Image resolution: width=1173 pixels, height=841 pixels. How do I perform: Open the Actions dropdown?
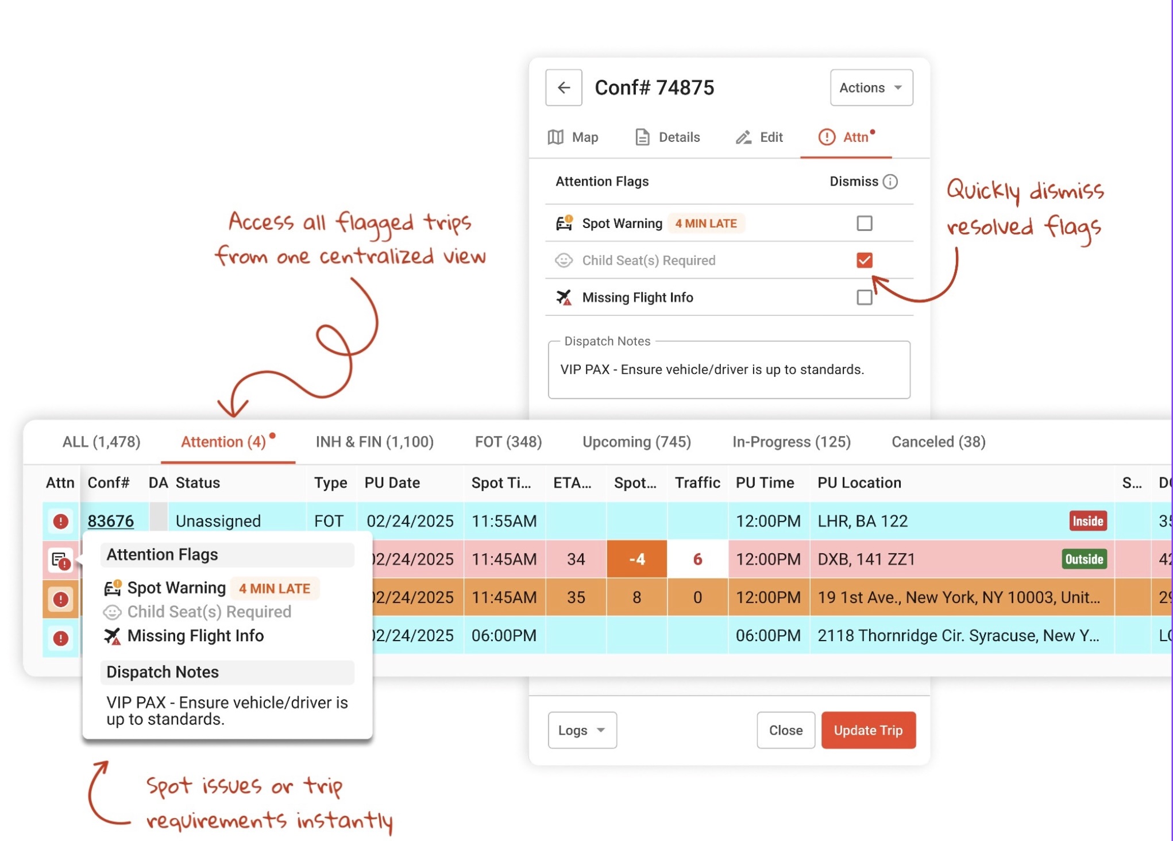(x=871, y=87)
